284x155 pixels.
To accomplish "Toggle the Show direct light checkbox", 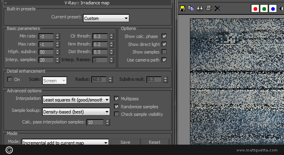I will pyautogui.click(x=164, y=44).
